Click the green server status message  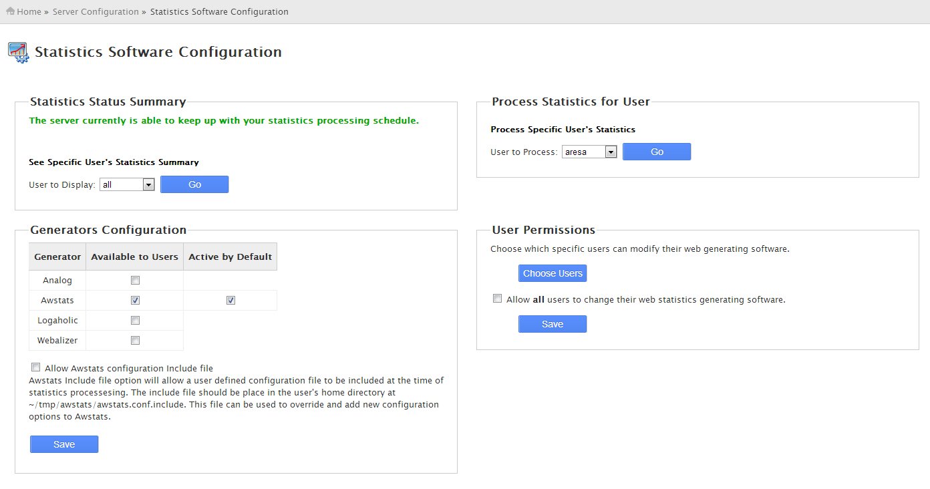point(224,121)
